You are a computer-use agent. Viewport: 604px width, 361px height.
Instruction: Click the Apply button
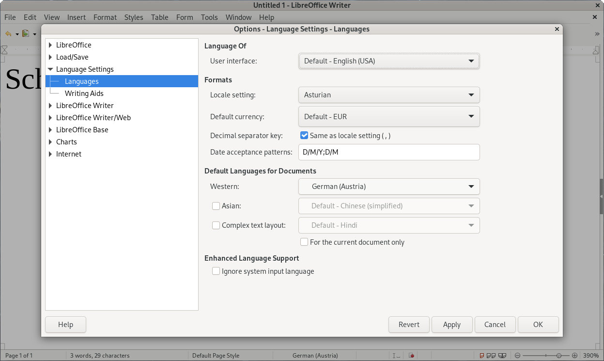451,325
